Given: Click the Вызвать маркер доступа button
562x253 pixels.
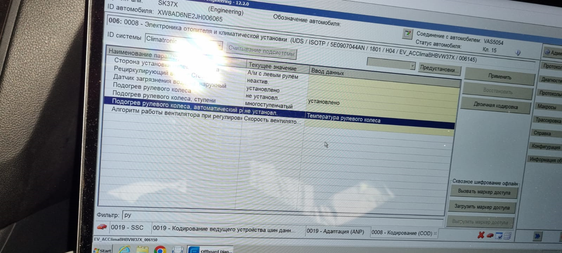Looking at the screenshot, I should pos(484,192).
